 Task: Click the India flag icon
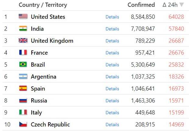click(23, 28)
